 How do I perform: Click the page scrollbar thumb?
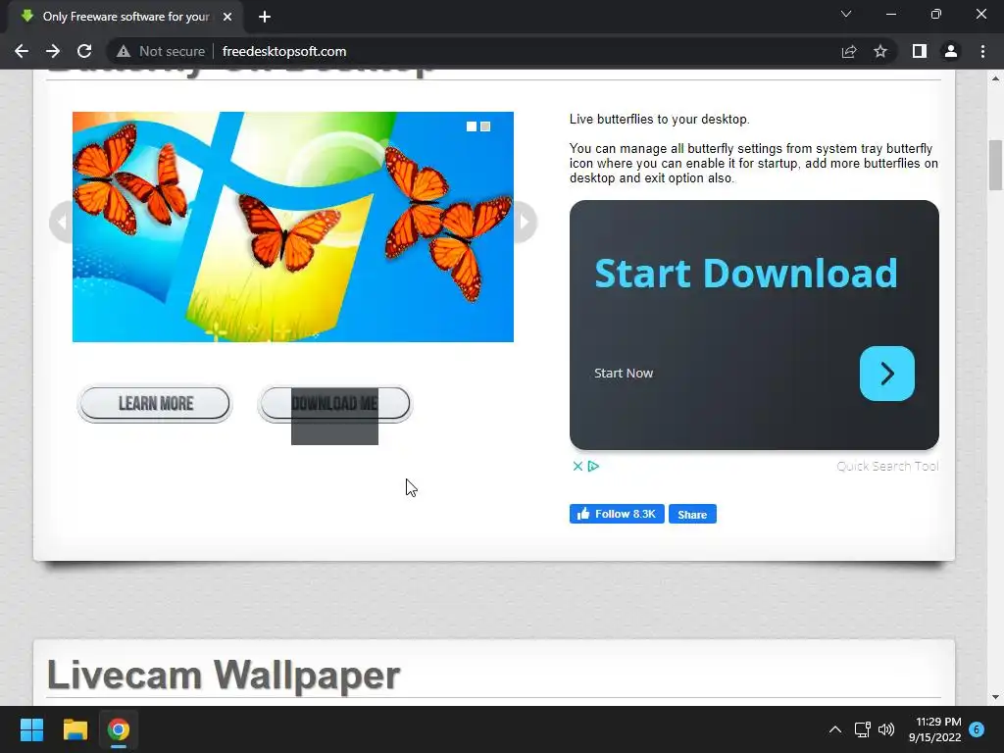click(x=995, y=165)
